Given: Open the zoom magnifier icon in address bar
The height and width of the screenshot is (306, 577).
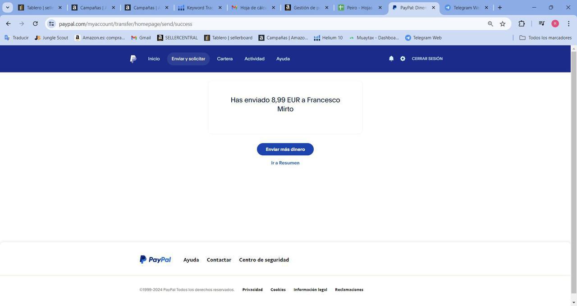Looking at the screenshot, I should tap(490, 24).
